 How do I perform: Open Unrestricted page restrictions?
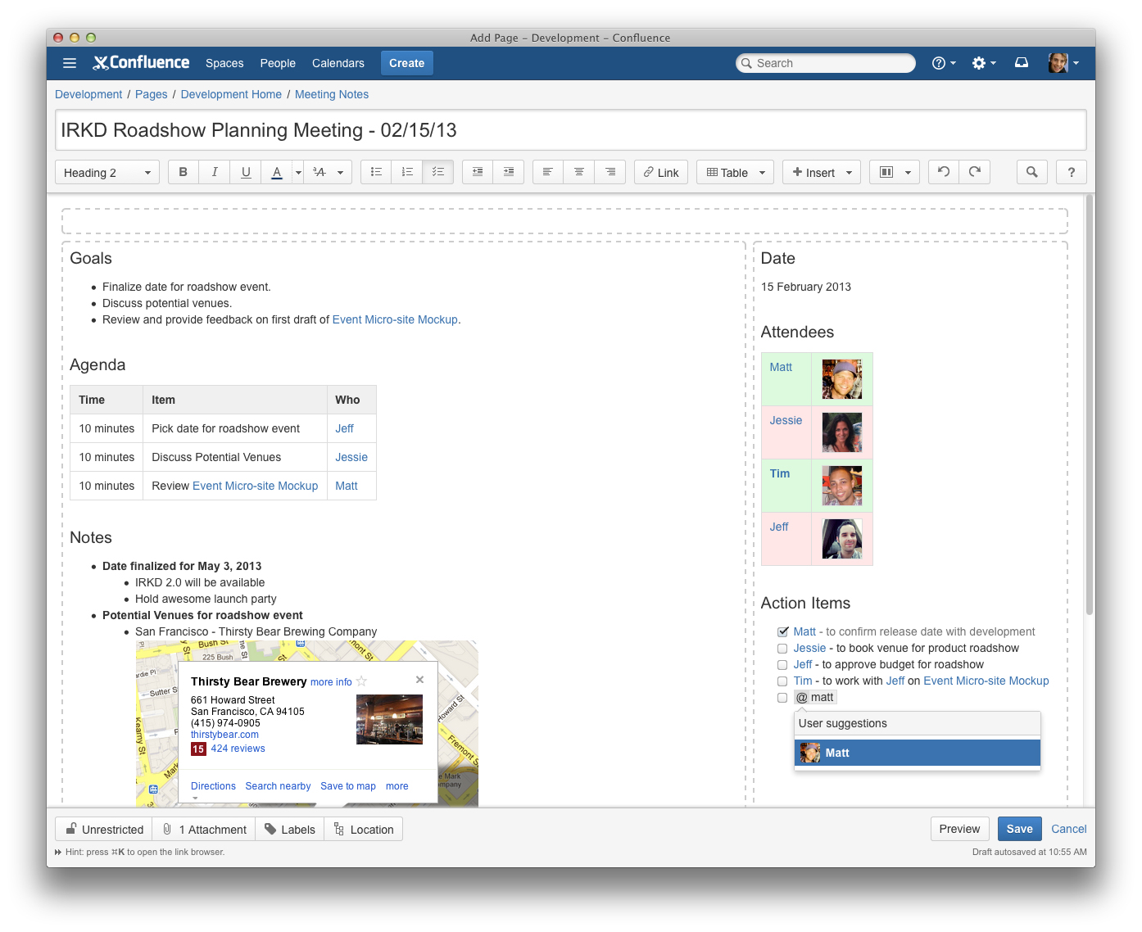click(104, 830)
